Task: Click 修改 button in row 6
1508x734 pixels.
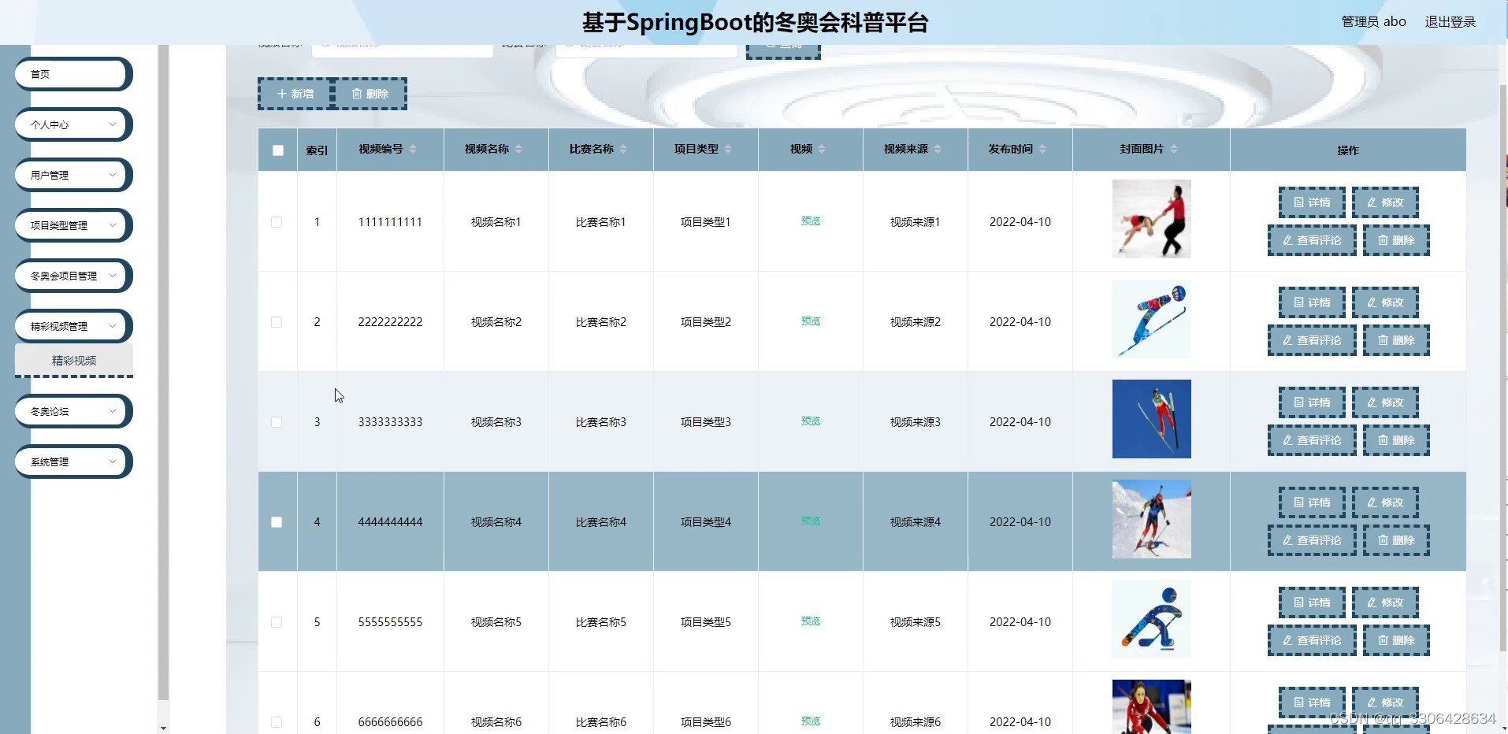Action: (1385, 702)
